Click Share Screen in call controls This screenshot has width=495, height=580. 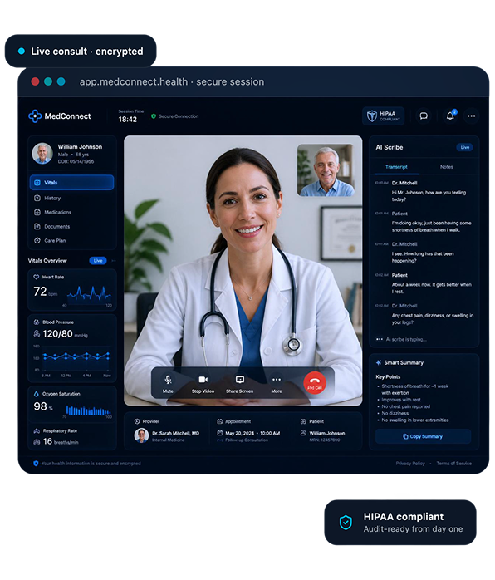click(x=239, y=384)
